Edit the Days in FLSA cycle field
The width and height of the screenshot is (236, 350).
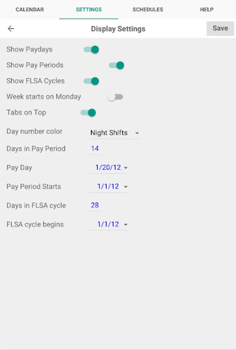click(x=95, y=205)
